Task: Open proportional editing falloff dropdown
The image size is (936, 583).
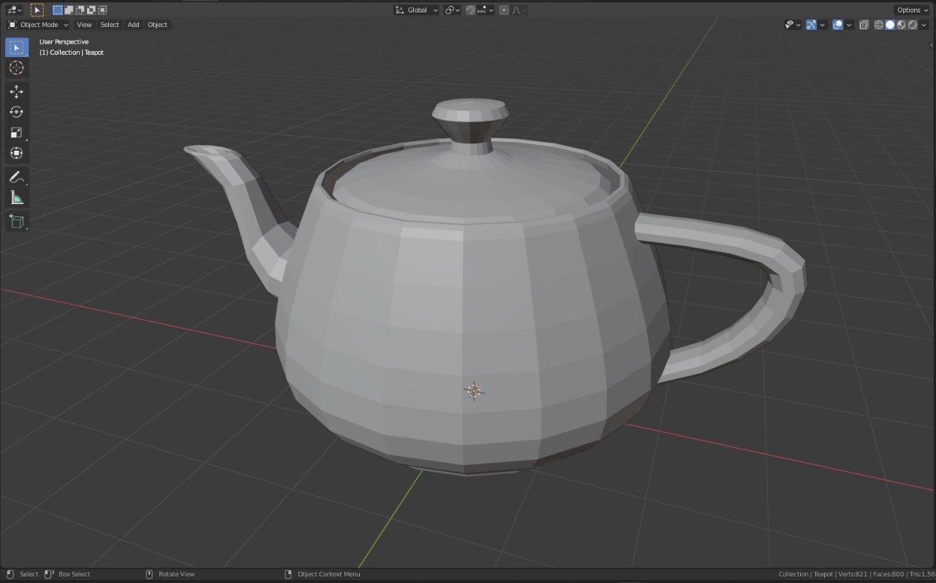Action: tap(519, 10)
